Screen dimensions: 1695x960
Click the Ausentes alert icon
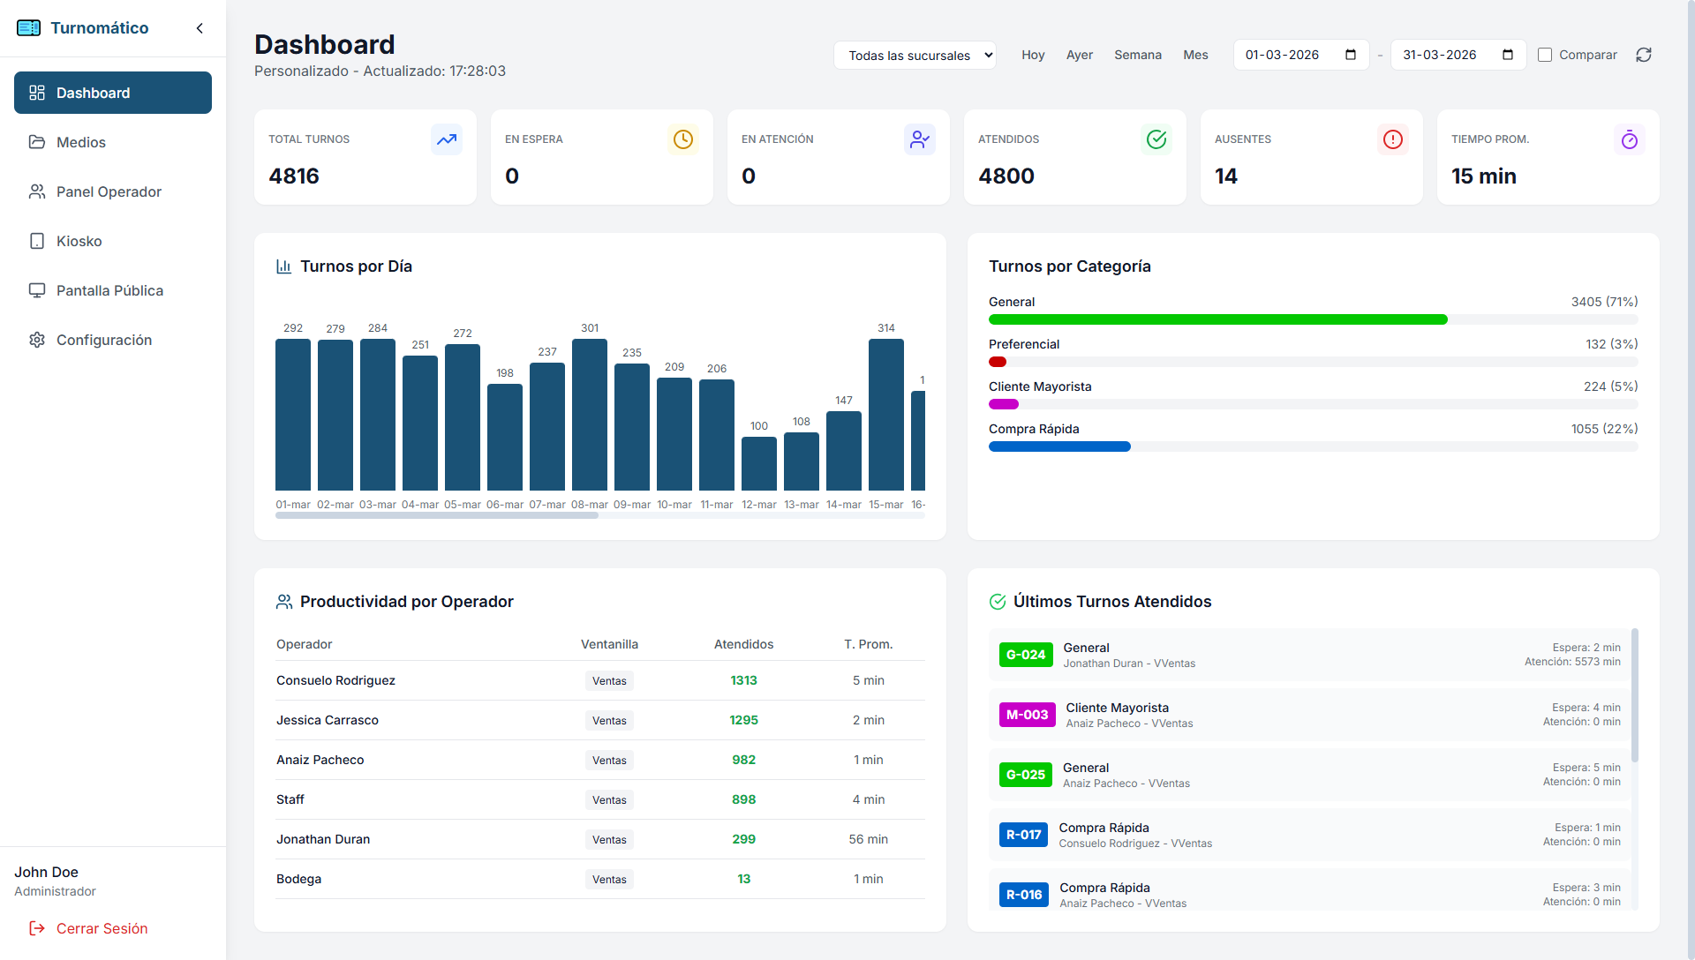point(1392,139)
